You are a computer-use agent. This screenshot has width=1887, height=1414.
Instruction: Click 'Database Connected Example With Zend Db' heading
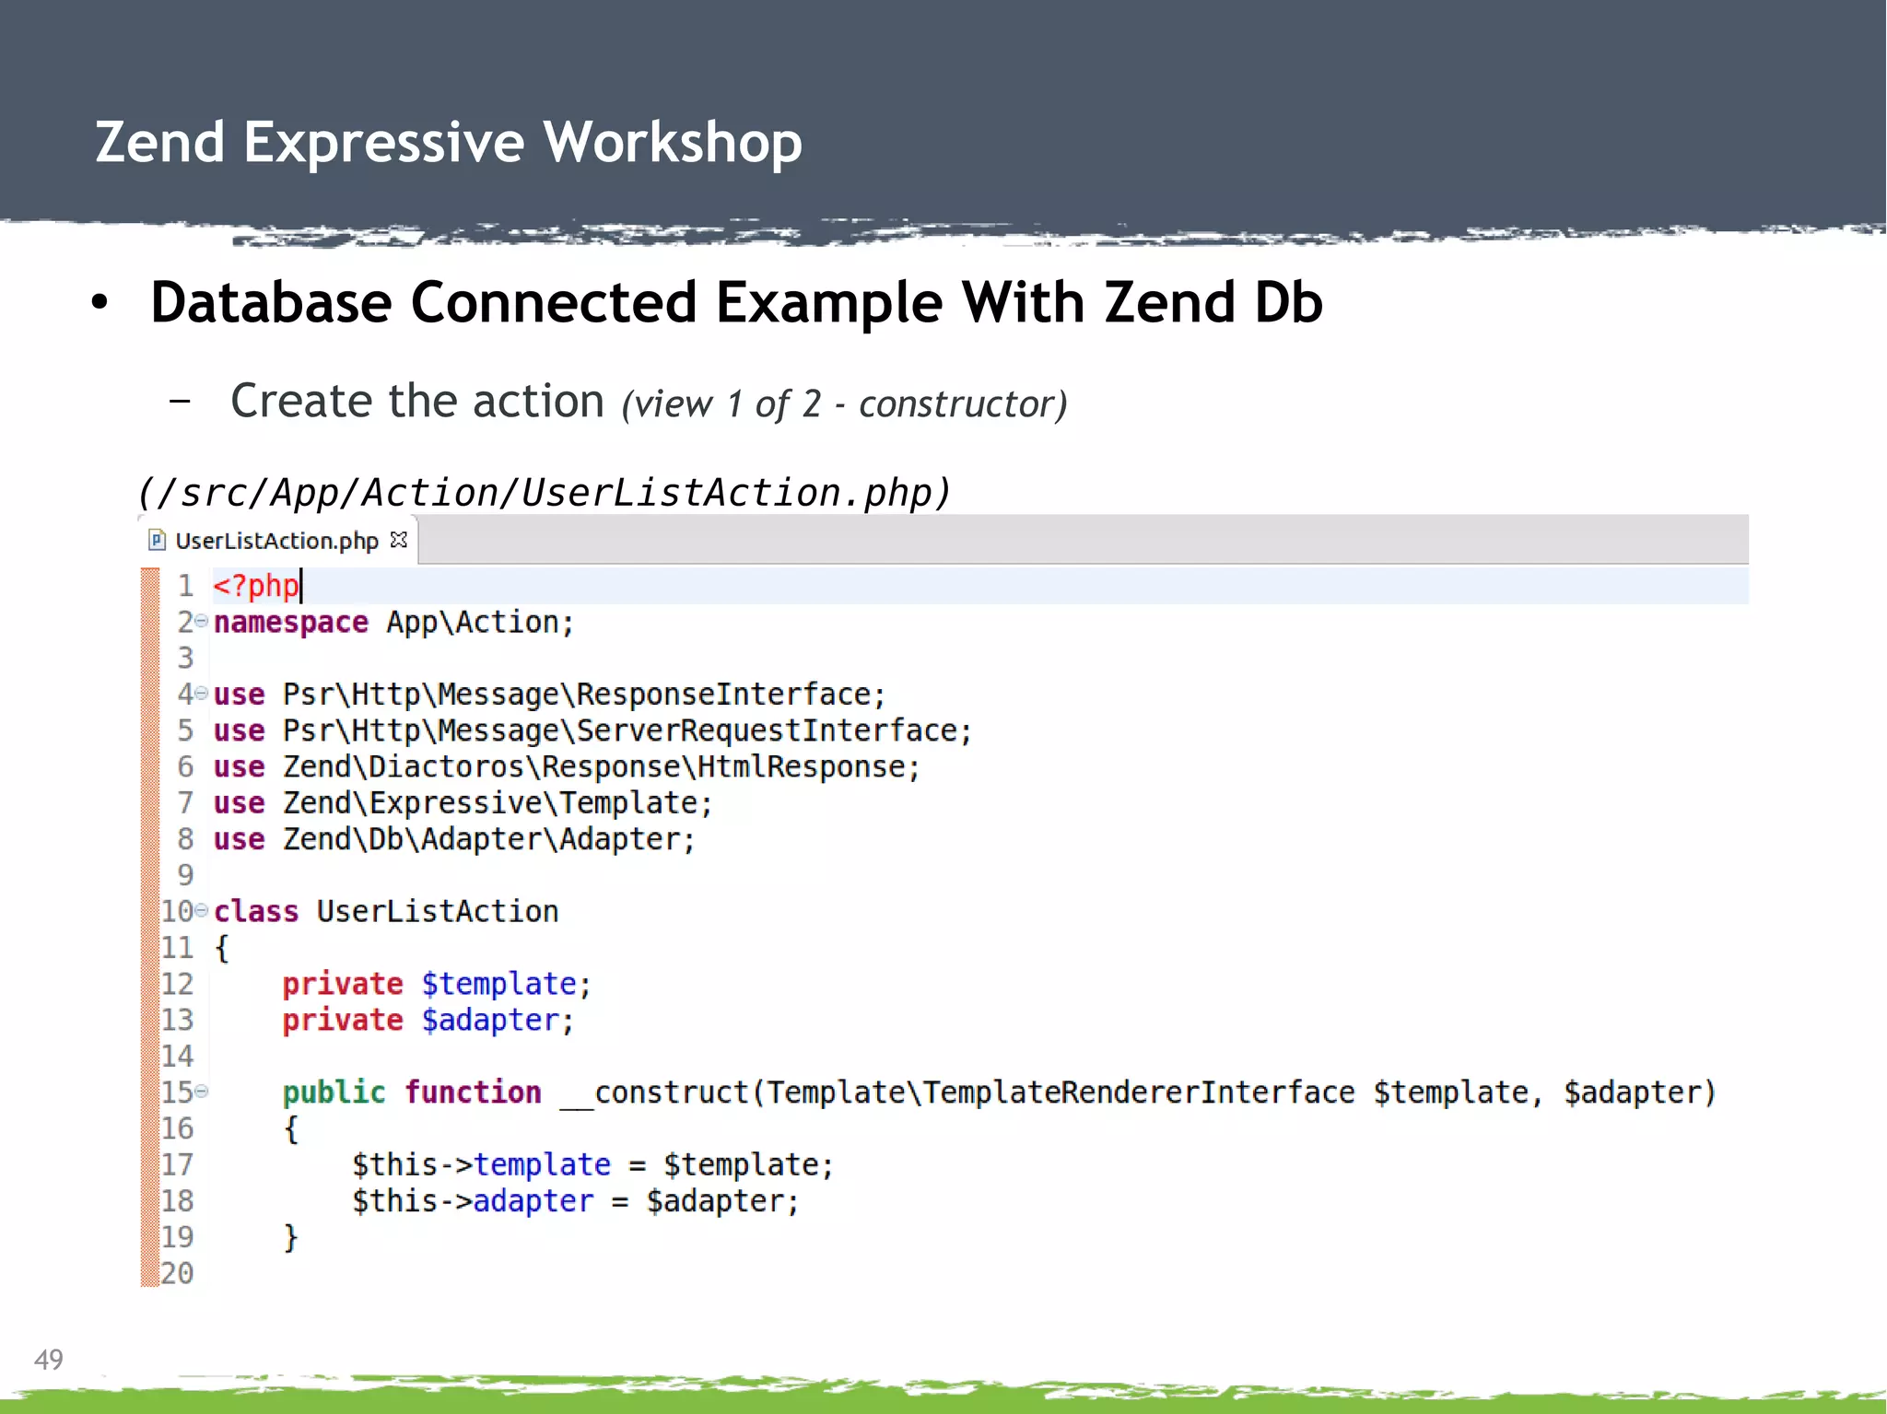pyautogui.click(x=737, y=302)
